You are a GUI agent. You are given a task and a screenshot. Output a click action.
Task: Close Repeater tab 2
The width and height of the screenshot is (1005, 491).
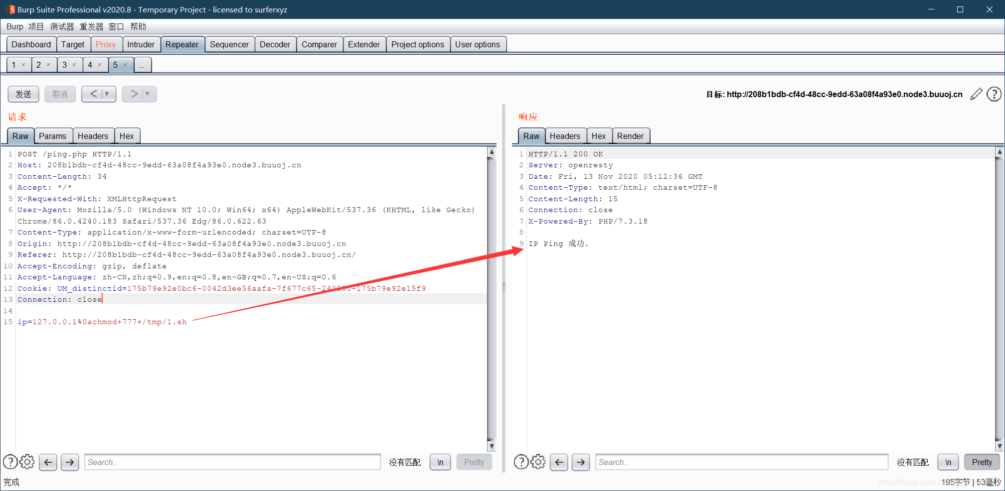click(x=48, y=65)
